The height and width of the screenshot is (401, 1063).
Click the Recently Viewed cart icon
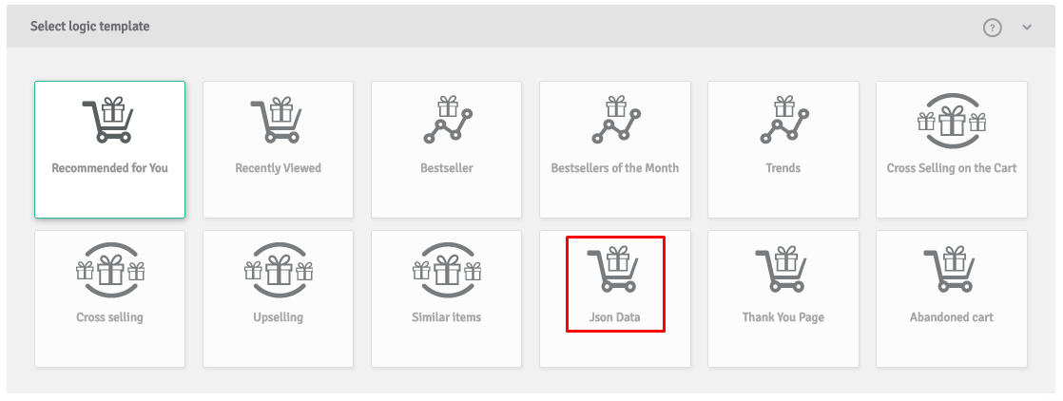(276, 120)
